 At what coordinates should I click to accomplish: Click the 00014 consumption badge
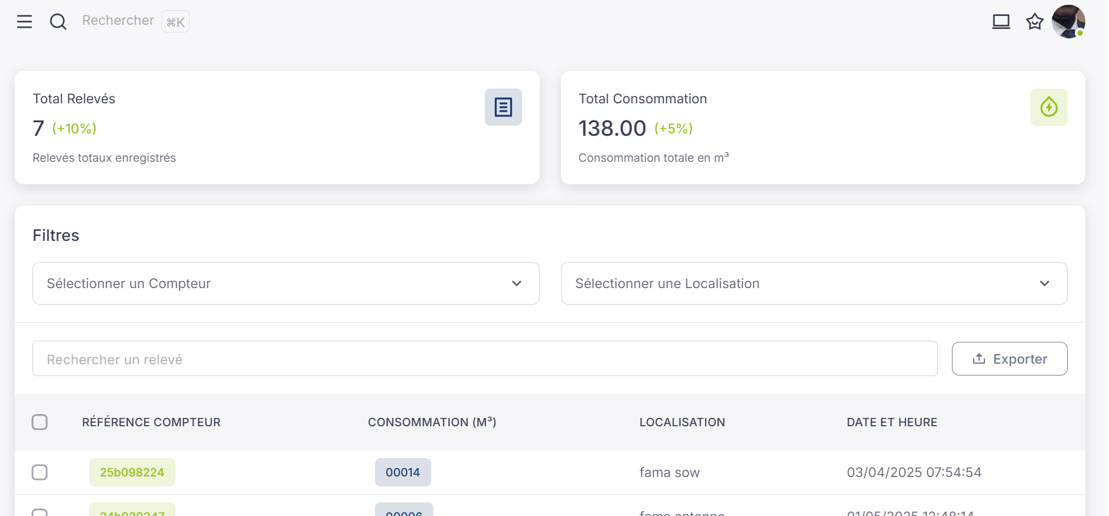point(403,472)
